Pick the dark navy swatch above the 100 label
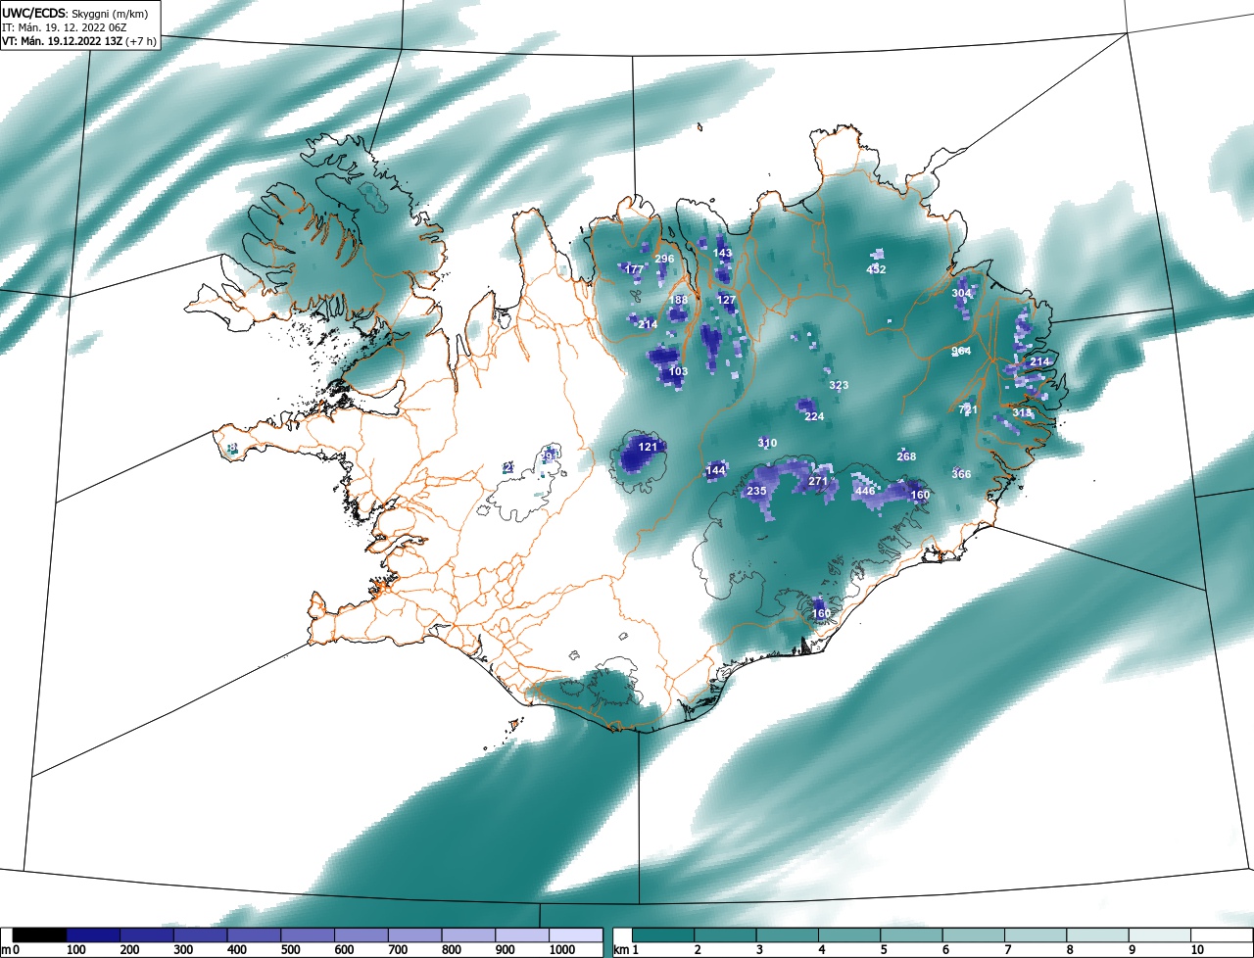The width and height of the screenshot is (1254, 958). [x=93, y=935]
